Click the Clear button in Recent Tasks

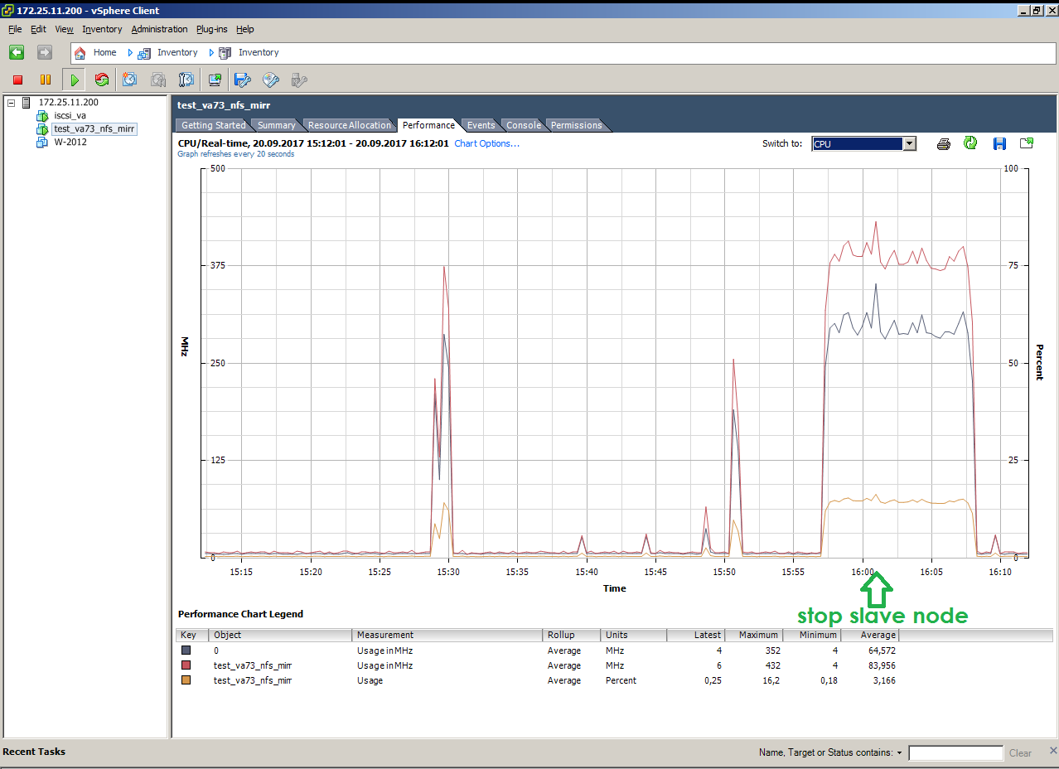[1020, 753]
